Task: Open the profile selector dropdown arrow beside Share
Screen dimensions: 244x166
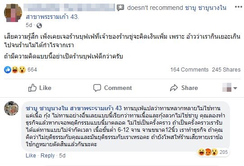Action: pyautogui.click(x=235, y=88)
